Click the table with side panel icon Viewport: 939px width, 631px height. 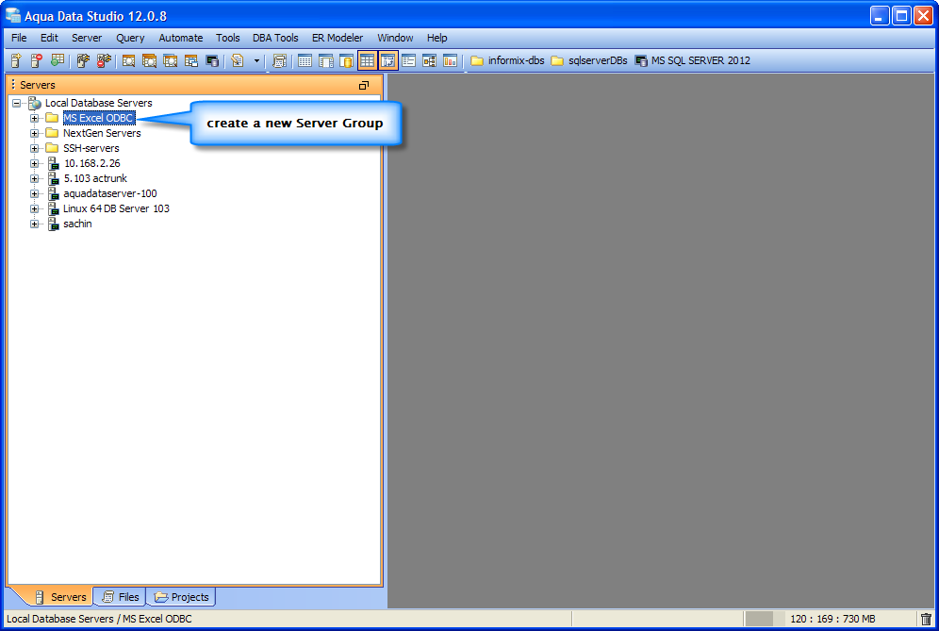click(x=326, y=60)
